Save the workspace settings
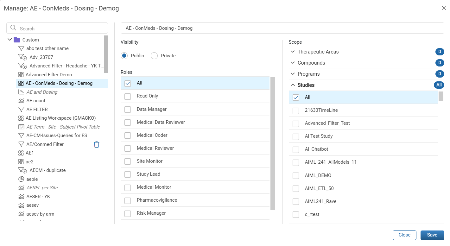Screen dimensions: 450x246 point(432,235)
